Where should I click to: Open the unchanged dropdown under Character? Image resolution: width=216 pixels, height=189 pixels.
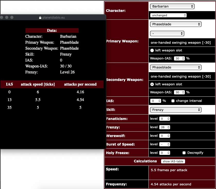click(x=168, y=15)
